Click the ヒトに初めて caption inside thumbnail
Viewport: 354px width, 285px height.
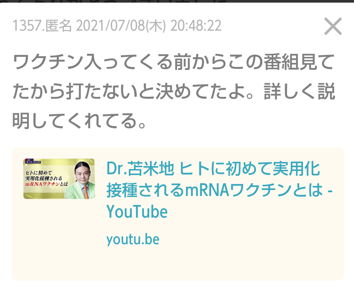[39, 173]
